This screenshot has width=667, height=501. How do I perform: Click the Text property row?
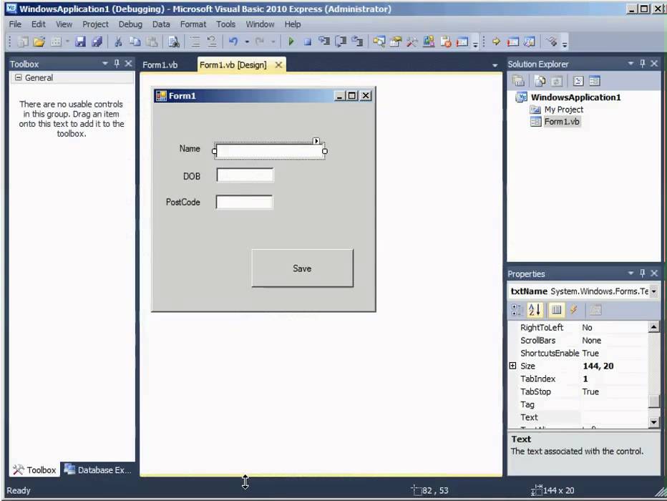point(578,417)
